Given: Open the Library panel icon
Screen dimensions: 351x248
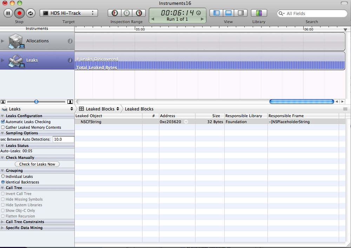Looking at the screenshot, I should pyautogui.click(x=259, y=13).
